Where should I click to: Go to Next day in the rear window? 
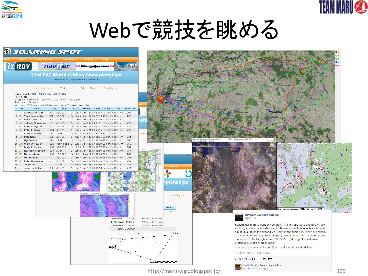177,196
